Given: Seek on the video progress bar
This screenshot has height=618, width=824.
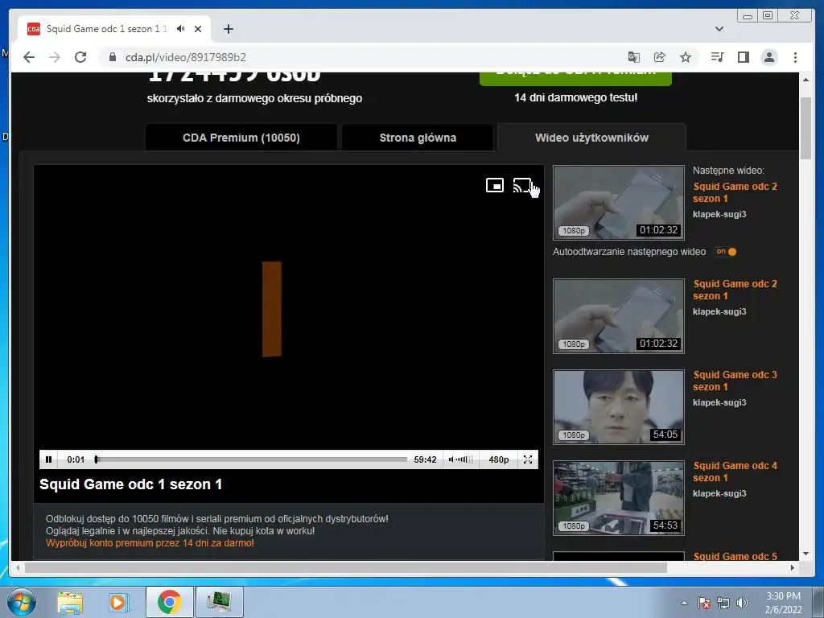Looking at the screenshot, I should click(x=251, y=459).
